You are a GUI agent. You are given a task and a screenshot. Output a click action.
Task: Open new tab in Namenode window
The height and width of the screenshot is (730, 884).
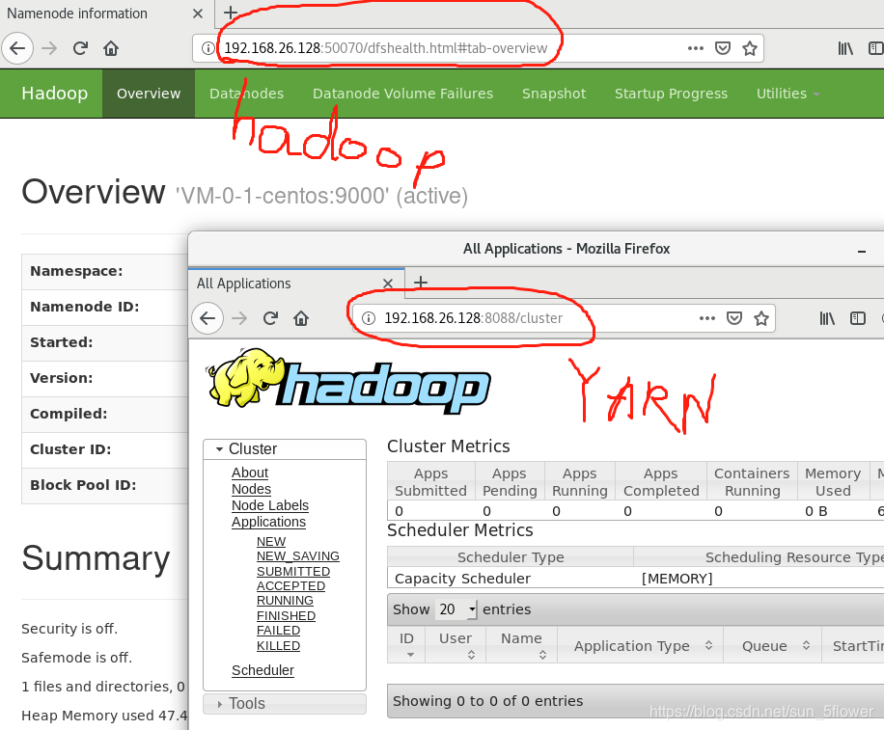(x=231, y=13)
